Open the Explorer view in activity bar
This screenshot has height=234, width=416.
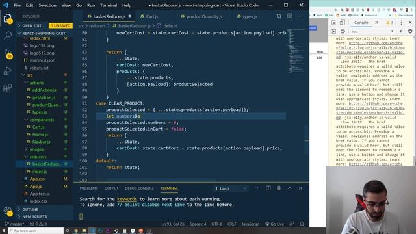pyautogui.click(x=8, y=19)
